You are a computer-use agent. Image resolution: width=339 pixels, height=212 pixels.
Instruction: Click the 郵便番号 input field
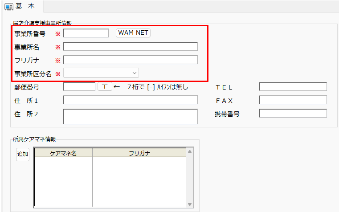[x=79, y=87]
